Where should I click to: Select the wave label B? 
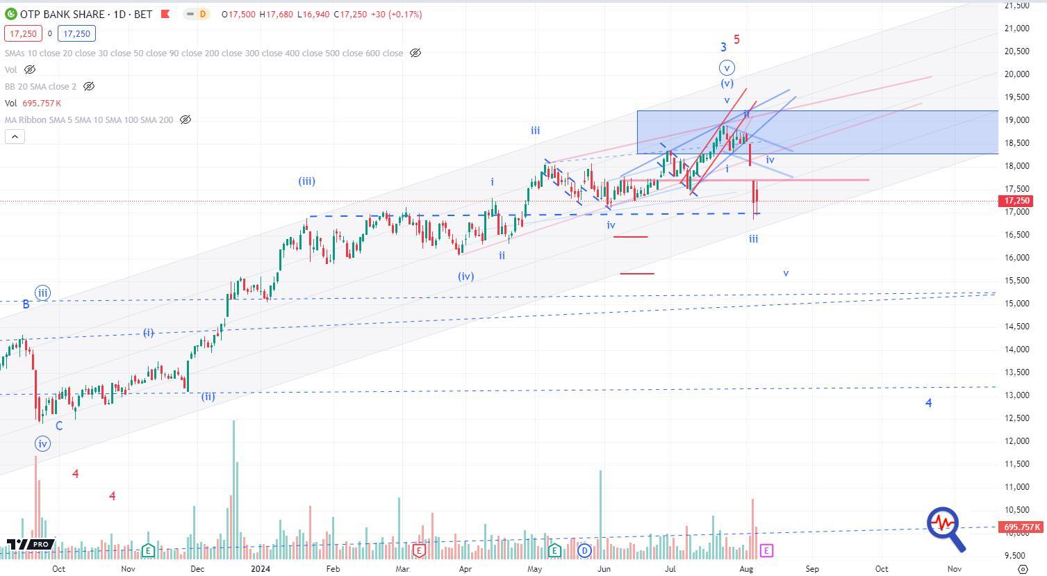tap(26, 304)
